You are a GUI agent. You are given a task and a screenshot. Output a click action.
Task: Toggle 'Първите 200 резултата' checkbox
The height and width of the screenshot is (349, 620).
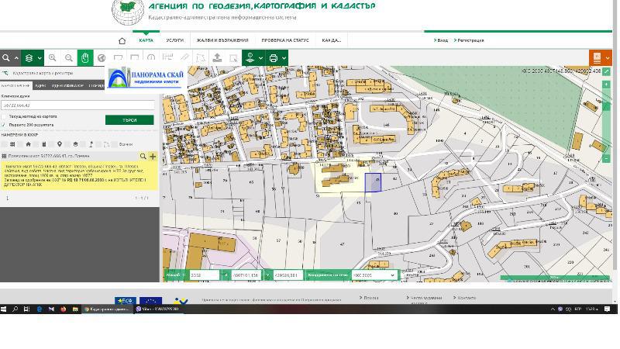pyautogui.click(x=4, y=125)
